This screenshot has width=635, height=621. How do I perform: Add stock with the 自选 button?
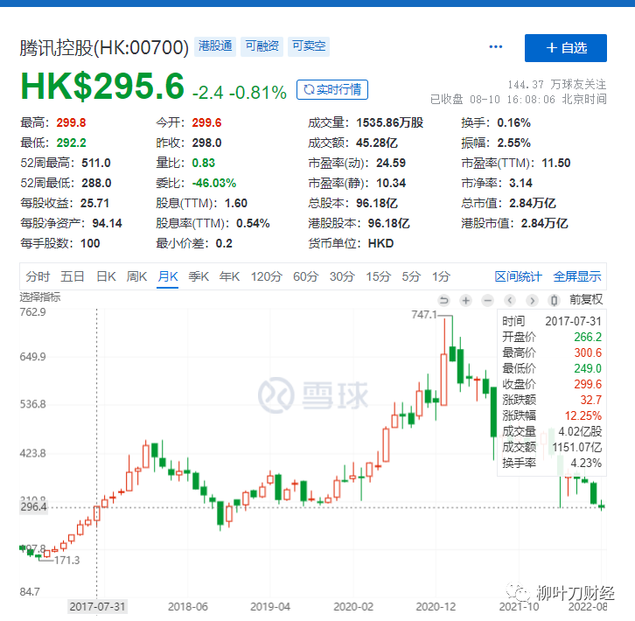[x=565, y=48]
